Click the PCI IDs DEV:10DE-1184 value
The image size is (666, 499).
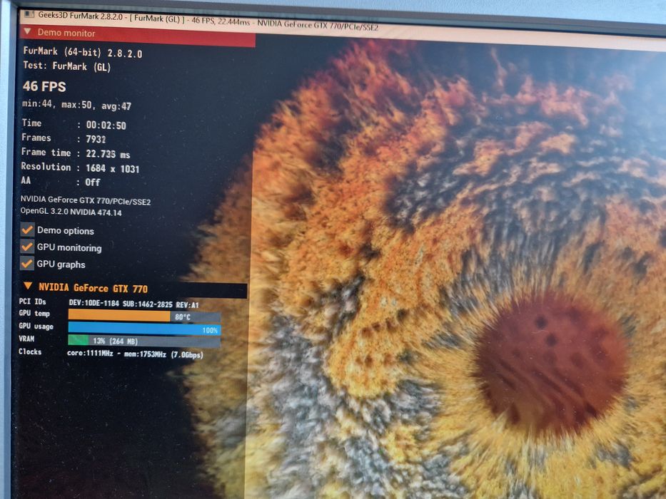[x=133, y=304]
